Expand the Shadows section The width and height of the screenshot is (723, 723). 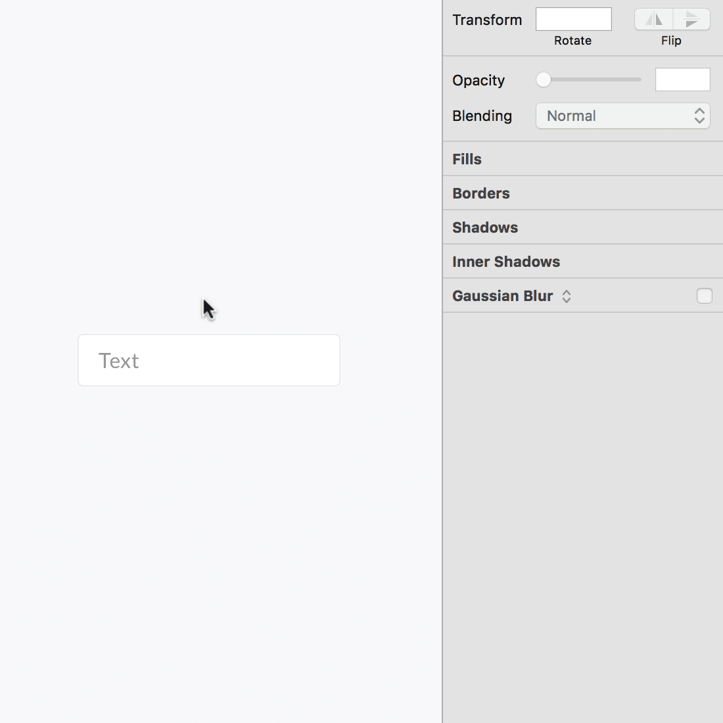(485, 227)
